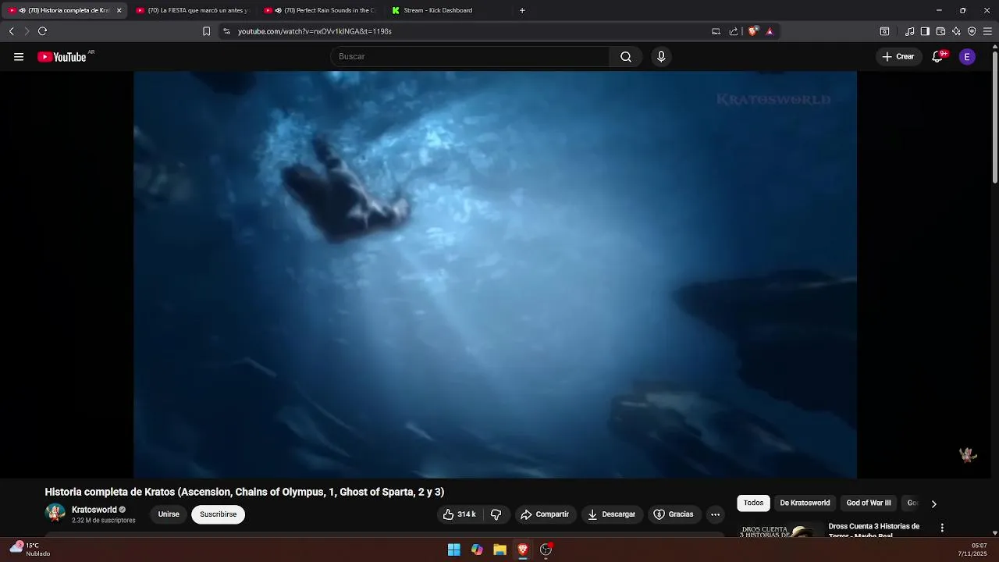999x562 pixels.
Task: Open the media playlist music-note icon
Action: coord(910,31)
